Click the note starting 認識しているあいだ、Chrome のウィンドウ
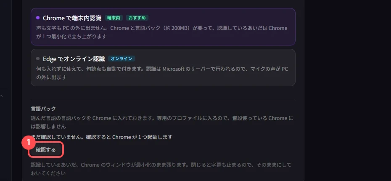The height and width of the screenshot is (181, 391). point(161,169)
